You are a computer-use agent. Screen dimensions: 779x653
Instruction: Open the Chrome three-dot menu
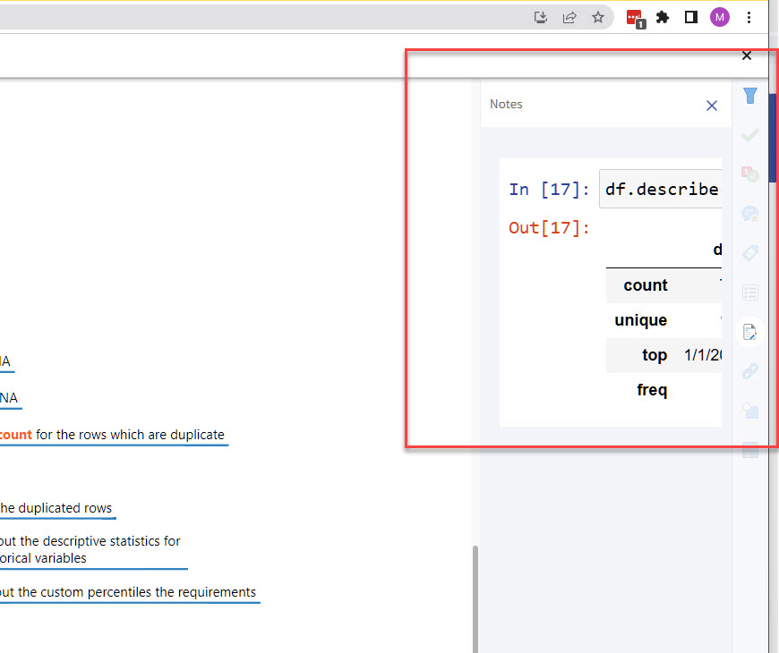tap(749, 17)
